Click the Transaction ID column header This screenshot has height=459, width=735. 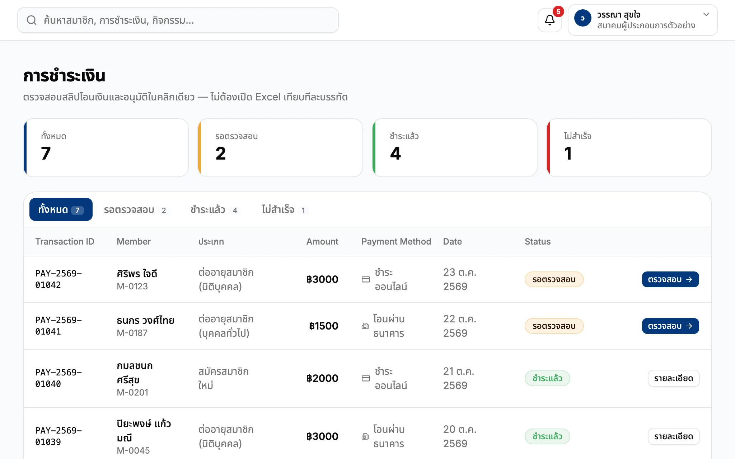pyautogui.click(x=65, y=241)
